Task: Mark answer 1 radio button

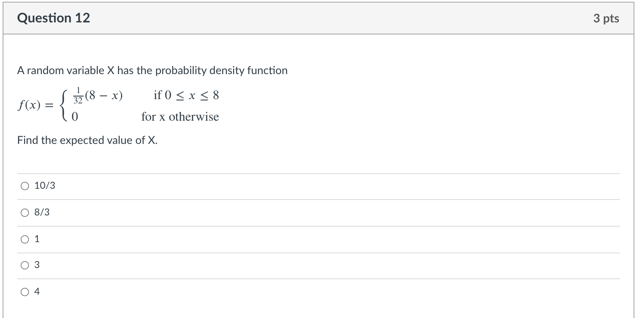Action: pyautogui.click(x=25, y=239)
